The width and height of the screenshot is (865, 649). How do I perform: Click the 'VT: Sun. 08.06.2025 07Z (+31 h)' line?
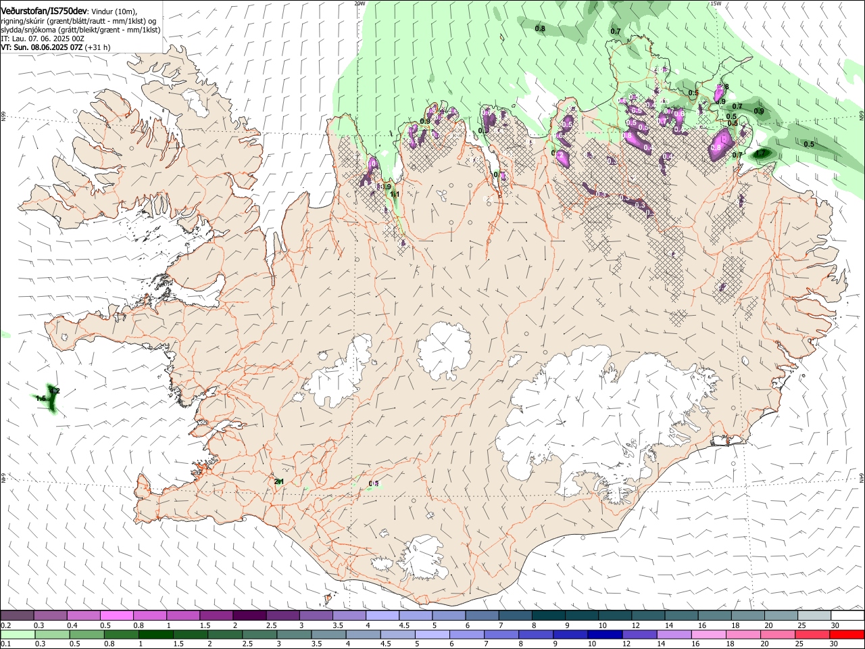point(55,47)
